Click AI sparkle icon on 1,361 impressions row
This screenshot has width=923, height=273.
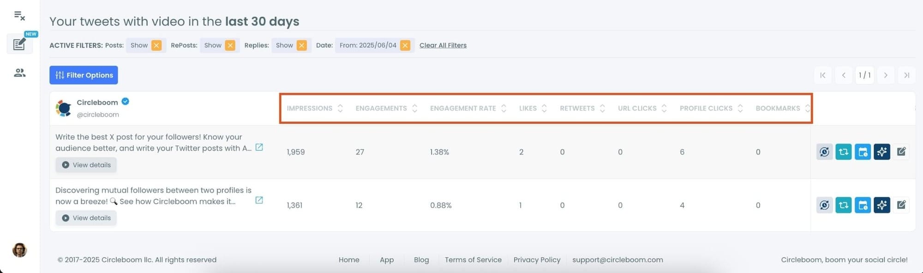click(x=882, y=205)
